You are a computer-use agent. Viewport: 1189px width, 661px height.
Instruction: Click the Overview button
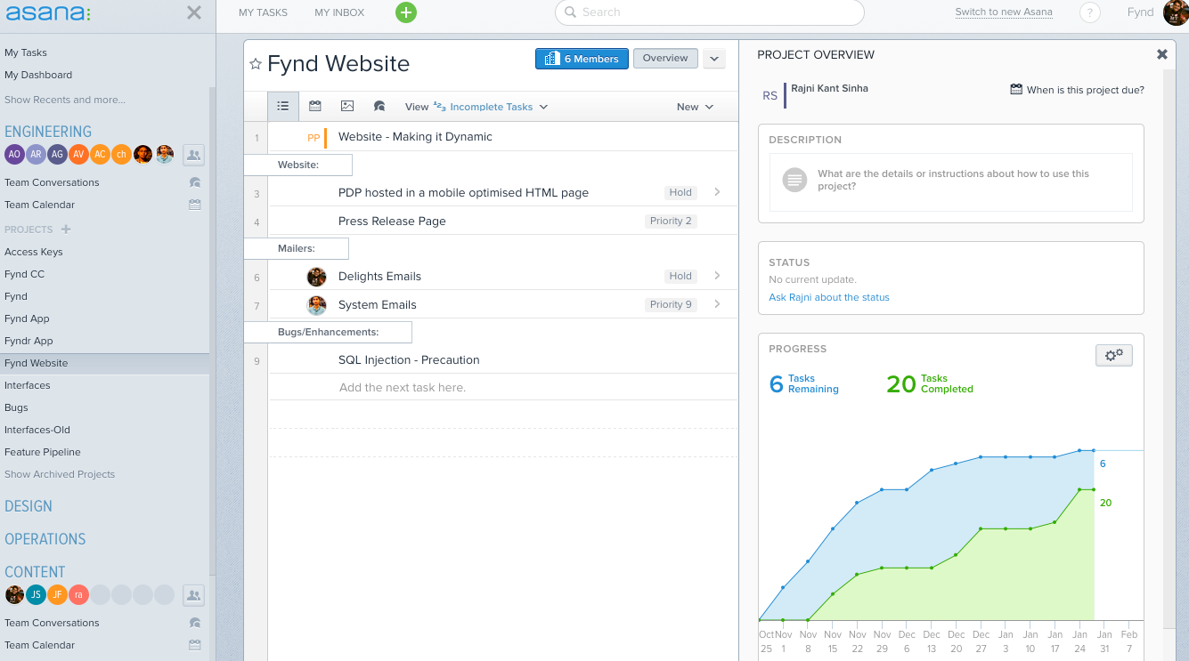click(x=665, y=59)
